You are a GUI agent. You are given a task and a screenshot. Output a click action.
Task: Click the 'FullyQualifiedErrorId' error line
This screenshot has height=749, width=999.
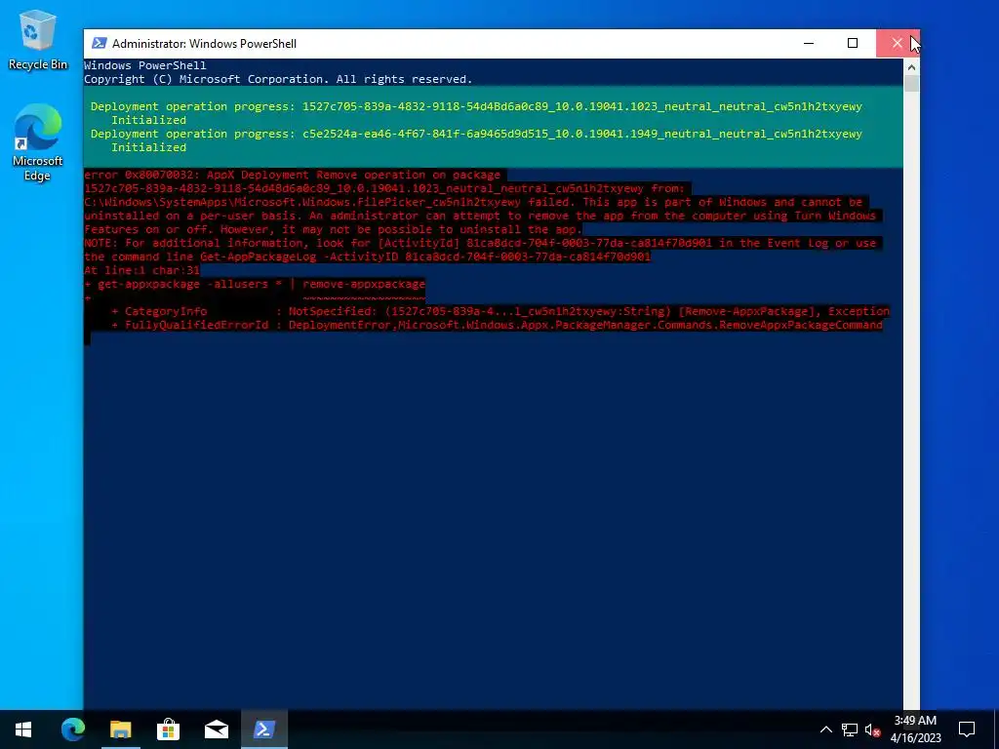[x=497, y=325]
